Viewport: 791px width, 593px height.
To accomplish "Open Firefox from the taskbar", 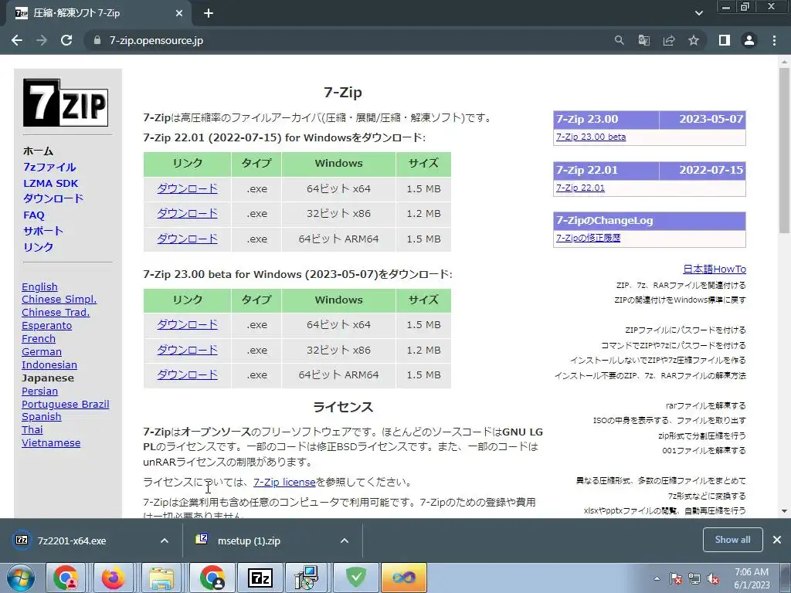I will (113, 578).
